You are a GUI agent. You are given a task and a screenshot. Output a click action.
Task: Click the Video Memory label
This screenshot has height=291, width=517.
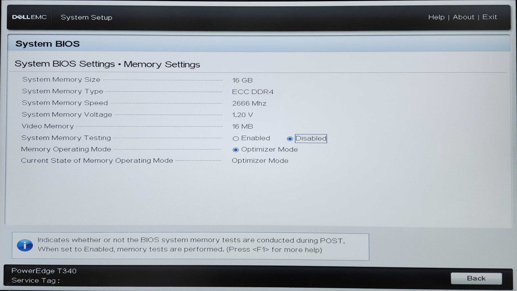tap(48, 126)
